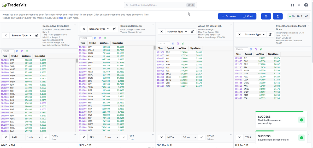Click purple bookmark icon in Combined Screener
The image size is (313, 148).
coord(100,38)
